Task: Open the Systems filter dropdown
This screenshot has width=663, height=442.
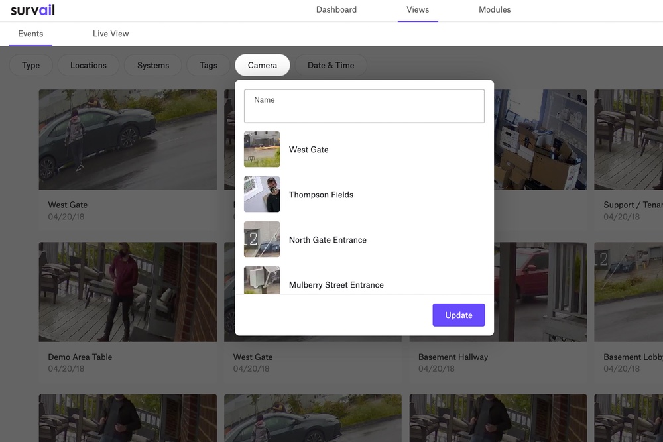Action: coord(153,65)
